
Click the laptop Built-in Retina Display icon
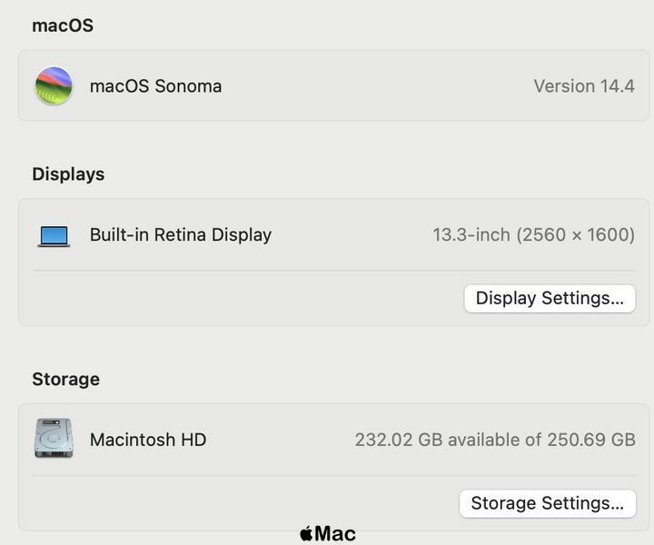[x=54, y=236]
